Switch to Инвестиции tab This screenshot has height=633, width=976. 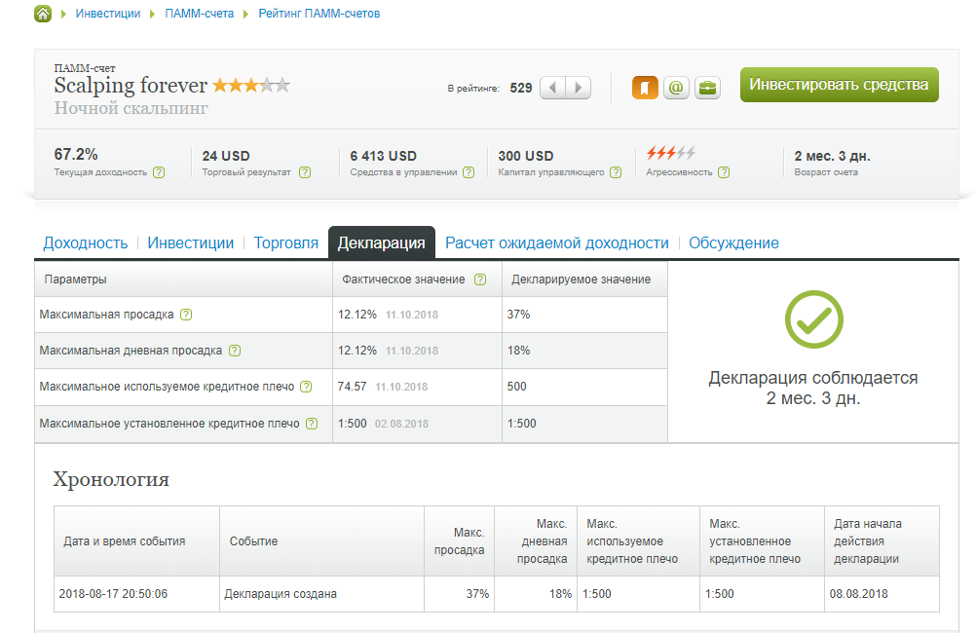(x=191, y=242)
